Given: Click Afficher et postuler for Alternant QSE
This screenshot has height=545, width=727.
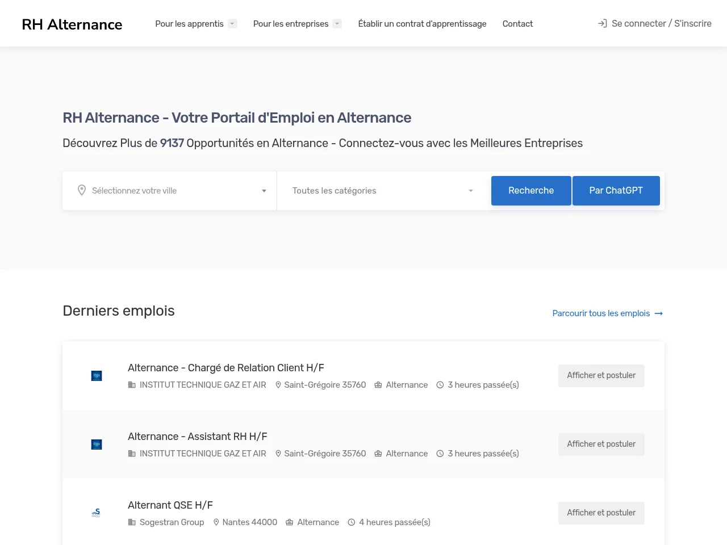Looking at the screenshot, I should click(x=601, y=513).
